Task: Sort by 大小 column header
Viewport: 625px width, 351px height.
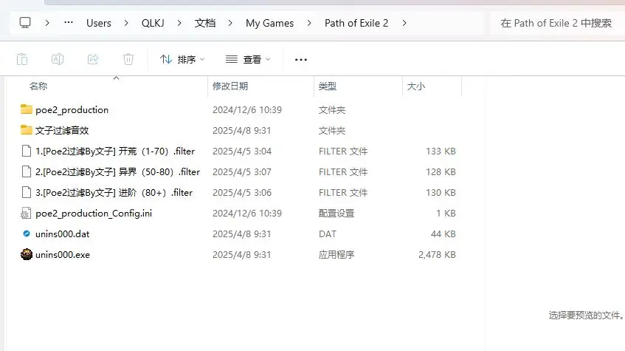Action: pyautogui.click(x=415, y=86)
